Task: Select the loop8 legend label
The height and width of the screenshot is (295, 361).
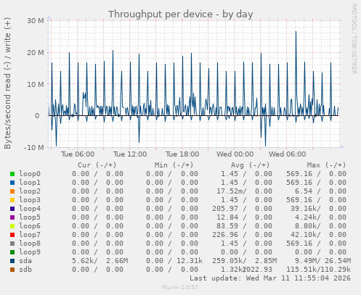Action: pos(30,244)
